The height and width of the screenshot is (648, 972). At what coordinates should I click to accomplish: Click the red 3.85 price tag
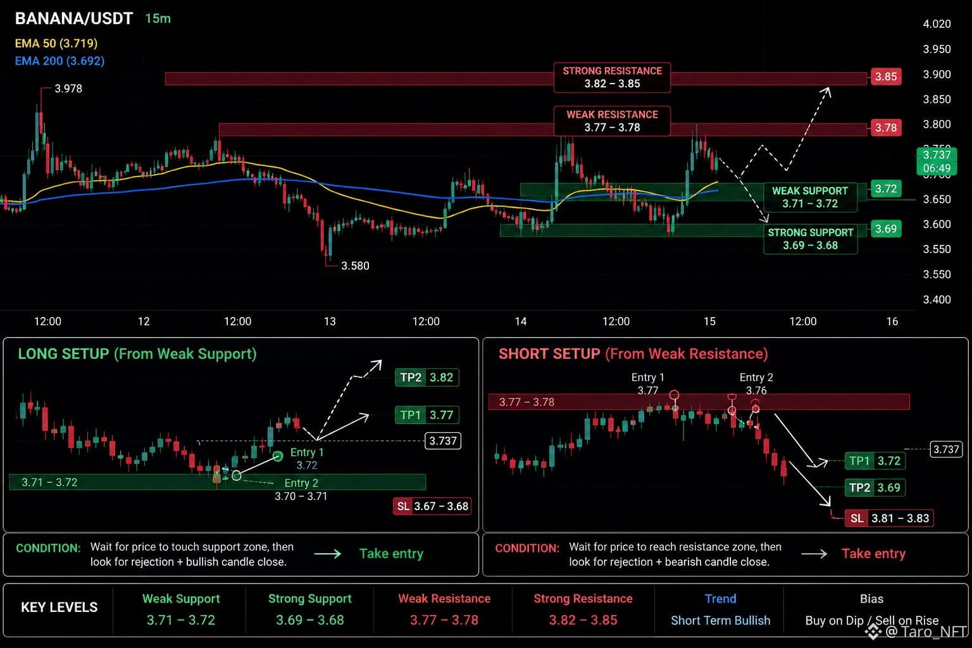point(886,77)
